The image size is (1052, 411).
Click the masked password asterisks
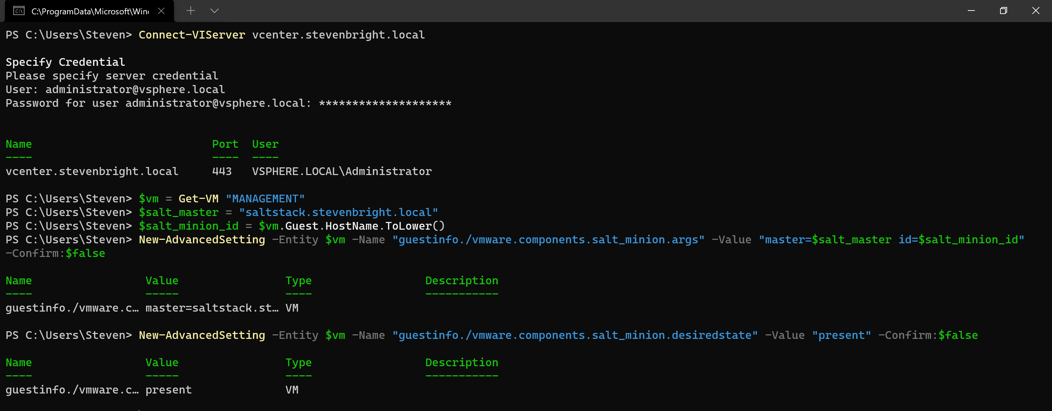point(385,103)
